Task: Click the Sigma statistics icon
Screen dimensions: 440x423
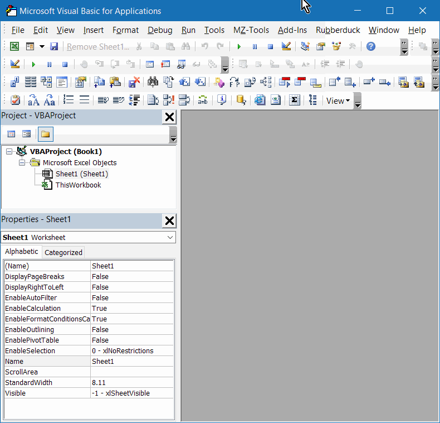Action: point(295,100)
